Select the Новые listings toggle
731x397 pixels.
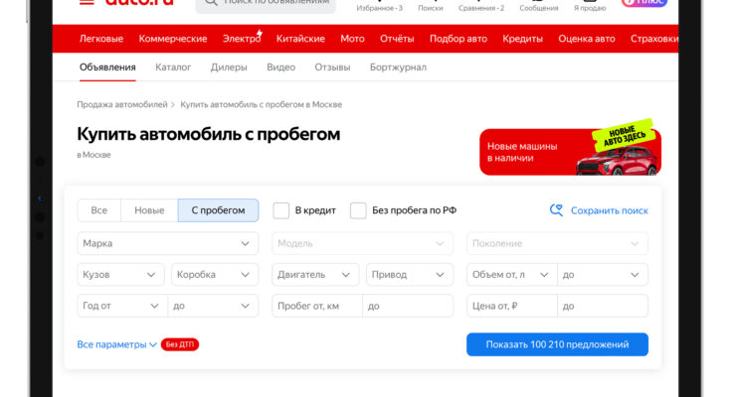coord(149,210)
